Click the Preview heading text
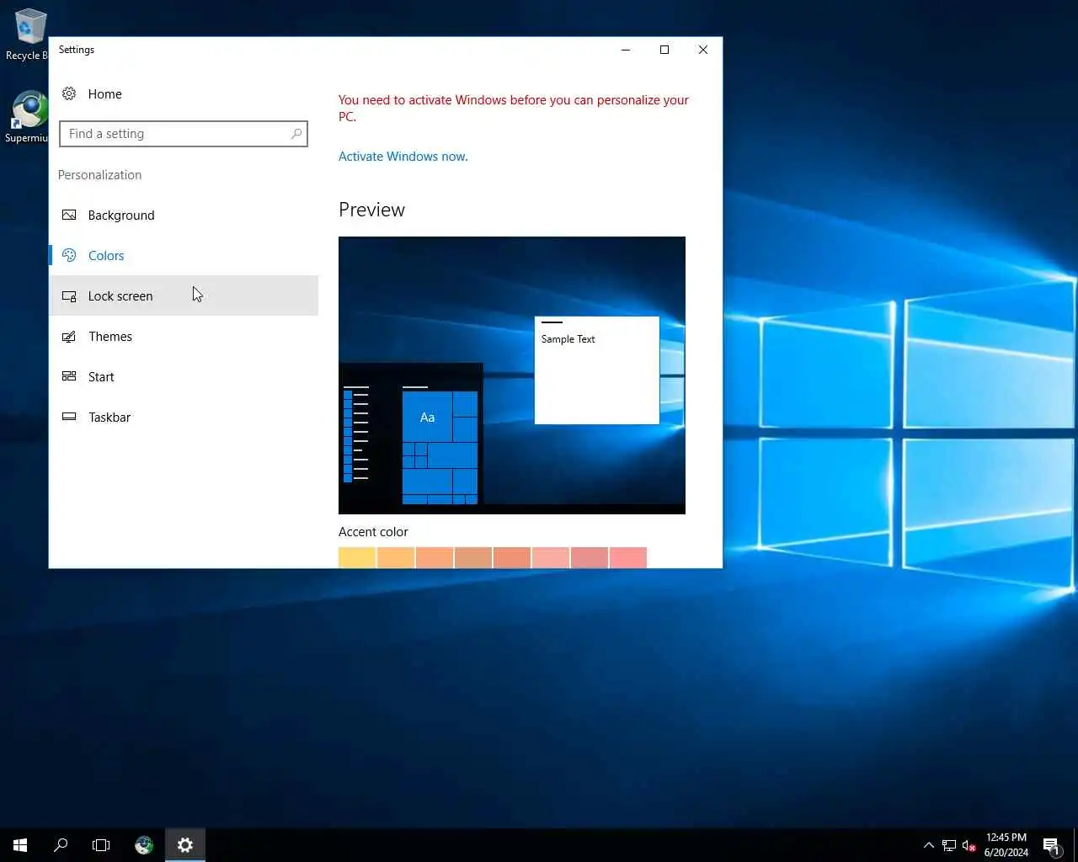 click(371, 210)
